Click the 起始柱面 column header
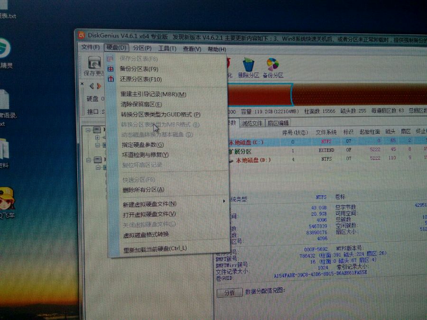This screenshot has height=320, width=427. click(370, 132)
